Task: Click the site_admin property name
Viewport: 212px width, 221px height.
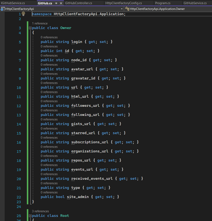Action: (x=78, y=197)
